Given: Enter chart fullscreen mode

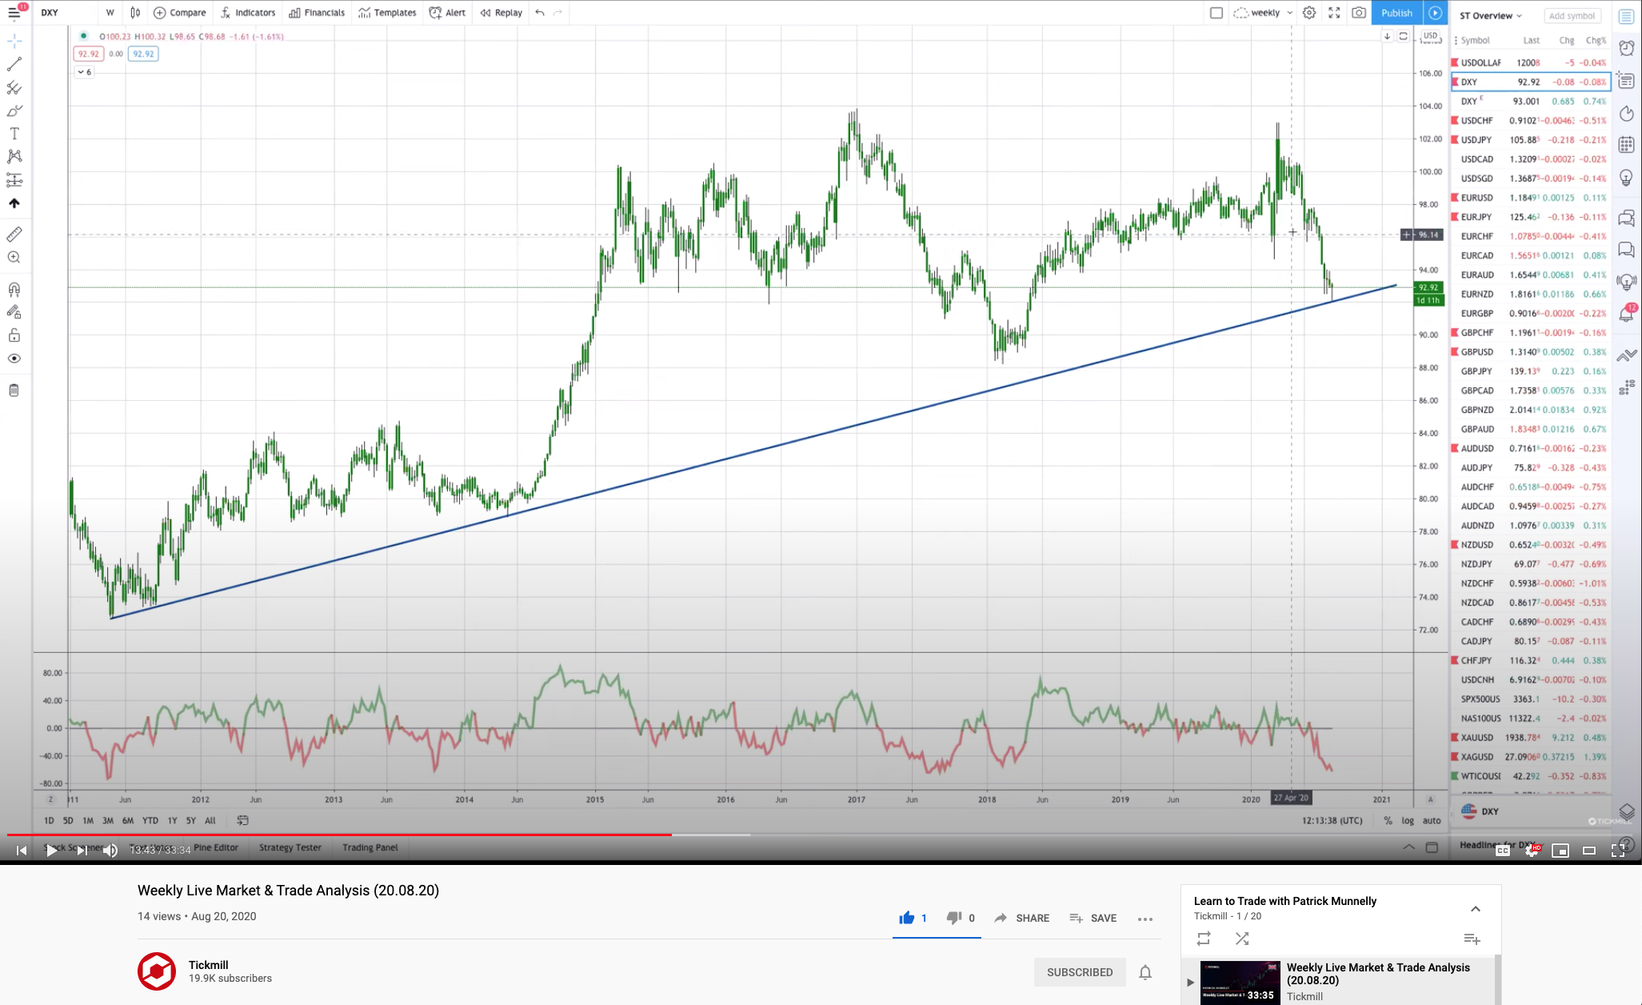Looking at the screenshot, I should pyautogui.click(x=1334, y=13).
